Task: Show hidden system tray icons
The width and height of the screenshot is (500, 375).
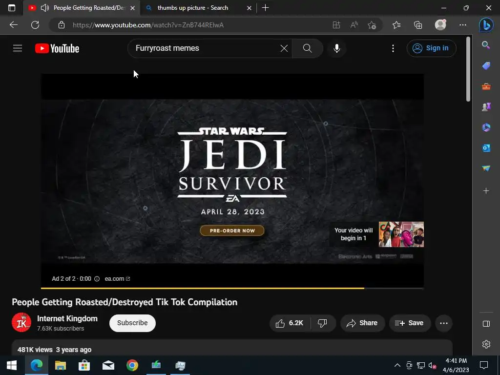Action: click(397, 365)
